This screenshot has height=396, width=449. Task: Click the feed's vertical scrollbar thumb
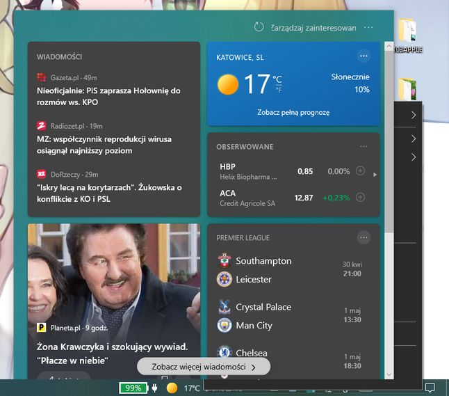coord(389,142)
